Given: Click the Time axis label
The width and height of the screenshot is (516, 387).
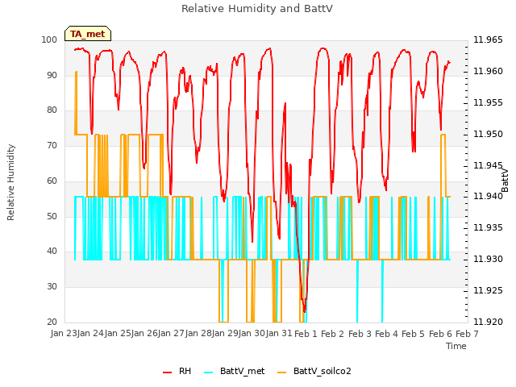Looking at the screenshot, I should click(456, 346).
